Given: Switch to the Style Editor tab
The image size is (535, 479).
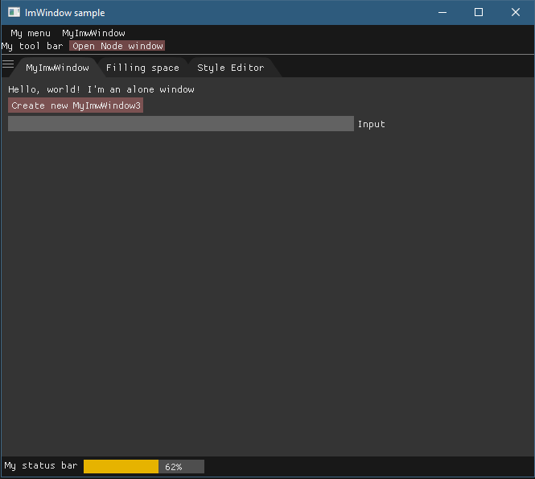Looking at the screenshot, I should (230, 68).
